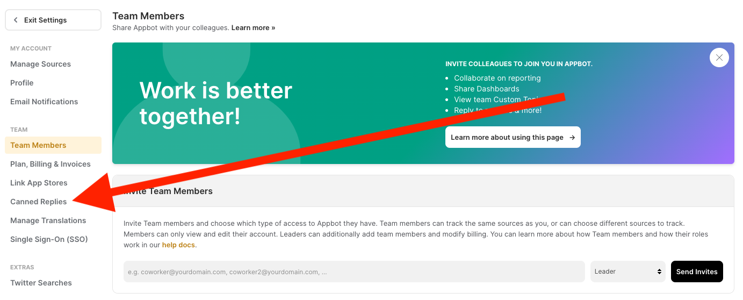This screenshot has height=300, width=743.
Task: Open the Profile settings page
Action: coord(22,83)
